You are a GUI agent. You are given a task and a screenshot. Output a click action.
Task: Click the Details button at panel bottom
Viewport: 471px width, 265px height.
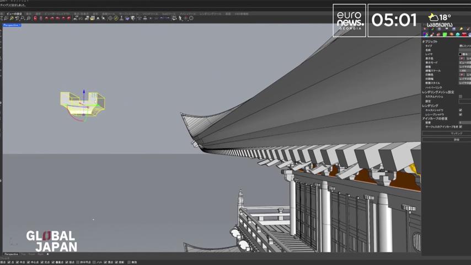pos(446,140)
